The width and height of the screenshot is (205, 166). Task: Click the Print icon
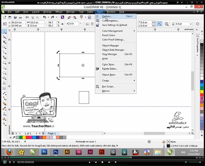tap(20, 17)
